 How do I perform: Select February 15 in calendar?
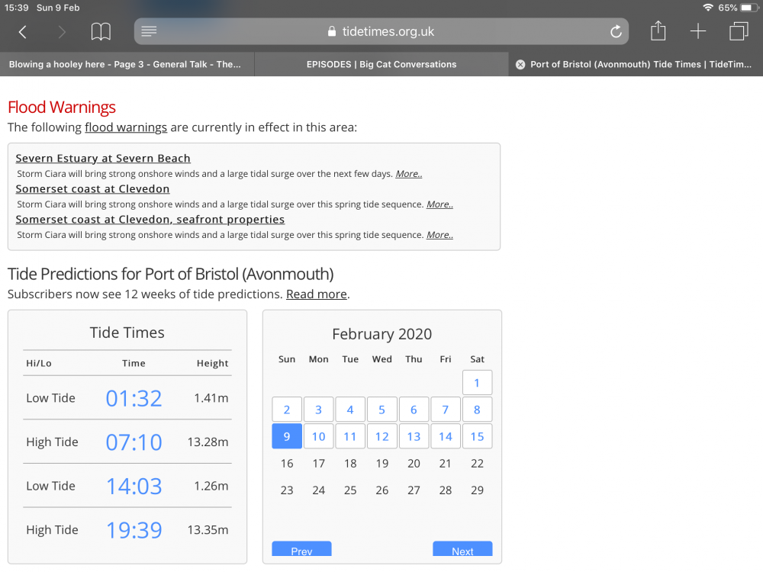tap(477, 437)
